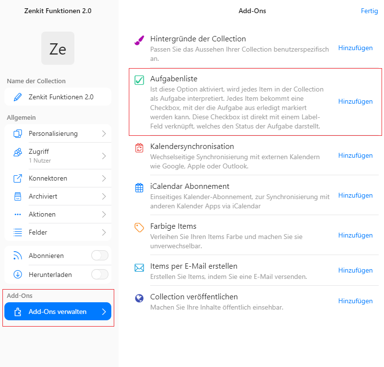This screenshot has width=384, height=367.
Task: Open the Aktionen menu entry
Action: (x=58, y=214)
